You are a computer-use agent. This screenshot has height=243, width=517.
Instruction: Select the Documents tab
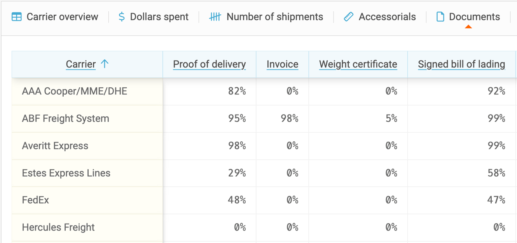coord(468,17)
